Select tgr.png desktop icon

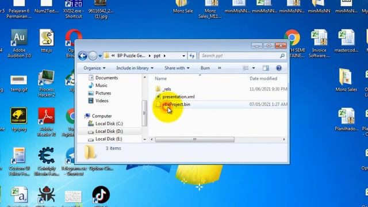tap(19, 119)
